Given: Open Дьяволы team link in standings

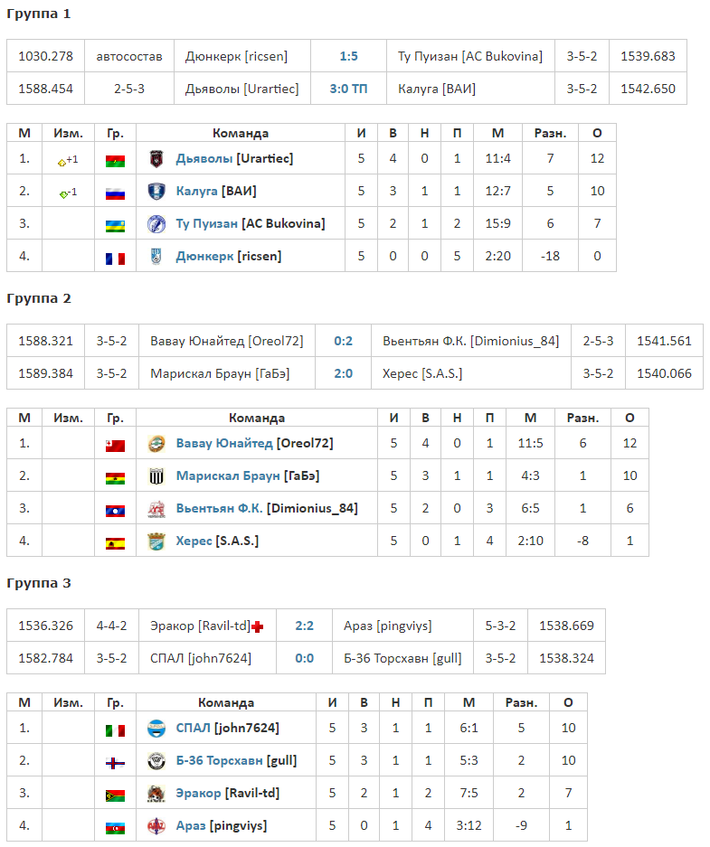Looking at the screenshot, I should click(x=204, y=158).
